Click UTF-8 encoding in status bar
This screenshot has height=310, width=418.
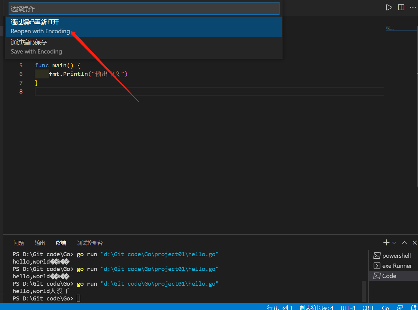pos(348,308)
